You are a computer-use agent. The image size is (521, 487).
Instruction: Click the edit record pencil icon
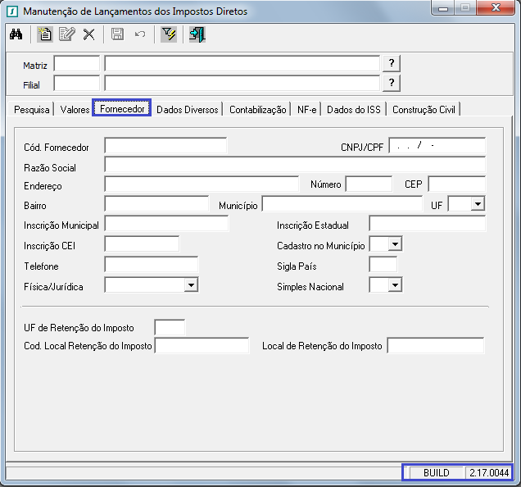66,34
